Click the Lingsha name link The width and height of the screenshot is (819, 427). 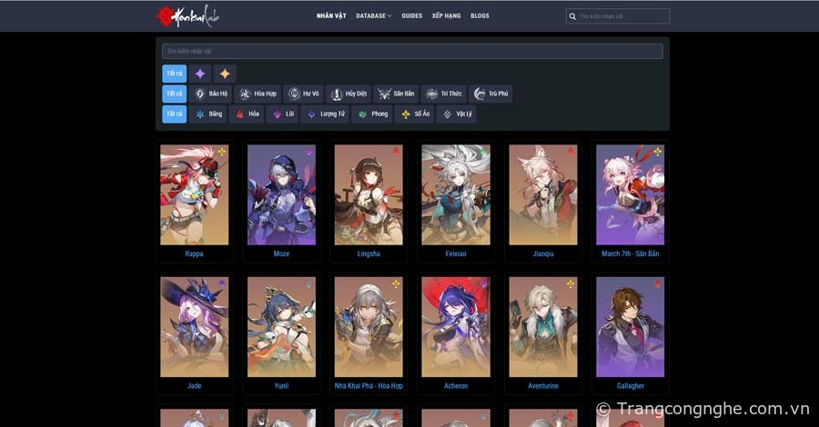click(x=369, y=253)
